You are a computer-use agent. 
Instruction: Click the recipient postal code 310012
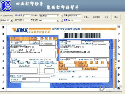point(100,60)
